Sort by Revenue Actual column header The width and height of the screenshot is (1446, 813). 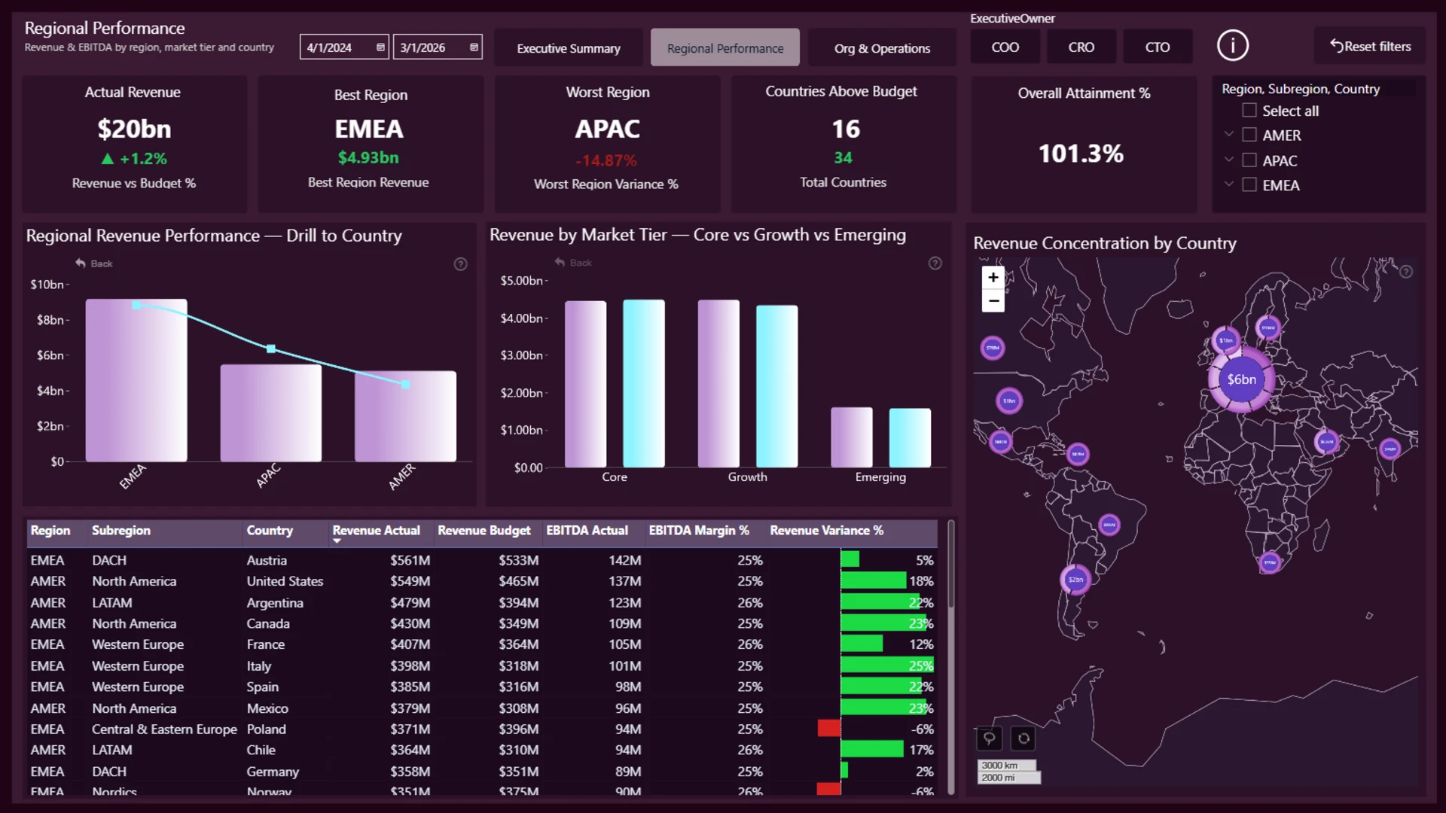[376, 531]
